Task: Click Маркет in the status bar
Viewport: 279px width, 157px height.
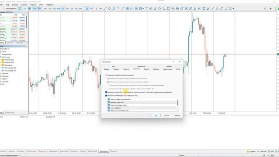Action: point(251,151)
